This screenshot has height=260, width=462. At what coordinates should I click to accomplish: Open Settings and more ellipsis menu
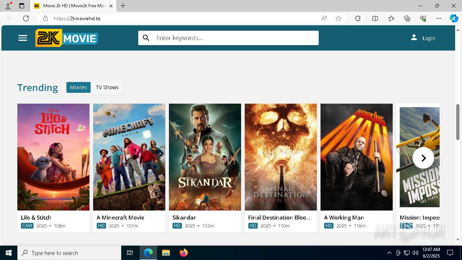tap(439, 18)
